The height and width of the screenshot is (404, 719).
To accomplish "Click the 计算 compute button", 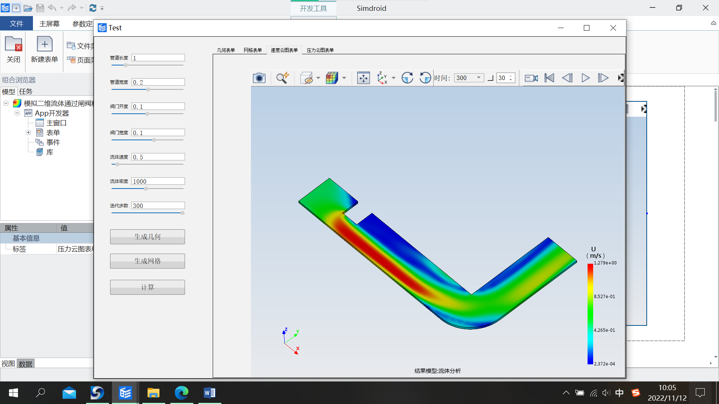I will click(x=148, y=287).
